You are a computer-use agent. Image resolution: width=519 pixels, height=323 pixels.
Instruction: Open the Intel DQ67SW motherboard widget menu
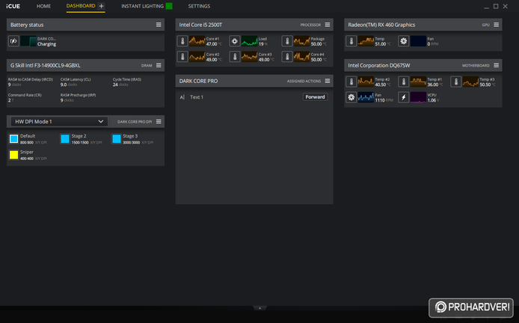(x=496, y=66)
